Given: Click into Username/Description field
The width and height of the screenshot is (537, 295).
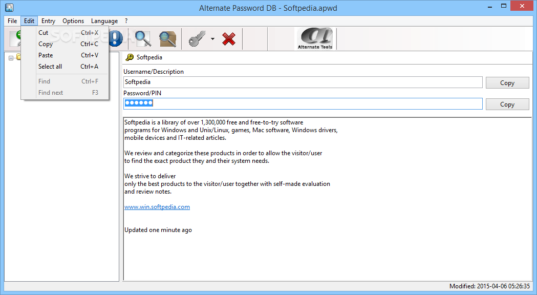Looking at the screenshot, I should point(303,82).
